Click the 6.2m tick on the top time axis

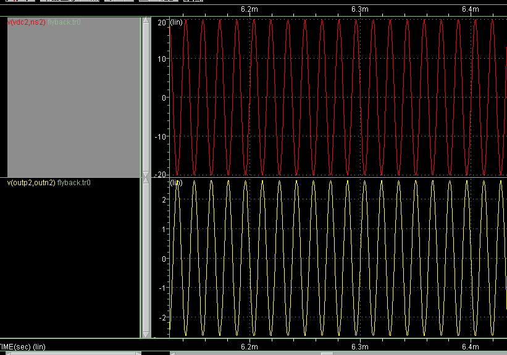pos(249,9)
